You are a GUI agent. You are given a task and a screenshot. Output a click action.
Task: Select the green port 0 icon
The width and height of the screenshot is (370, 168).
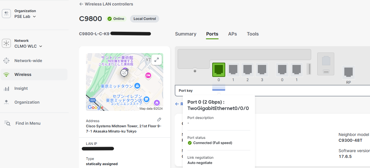(219, 70)
